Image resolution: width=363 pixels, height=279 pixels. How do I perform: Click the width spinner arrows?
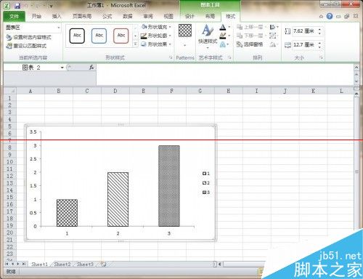point(319,45)
